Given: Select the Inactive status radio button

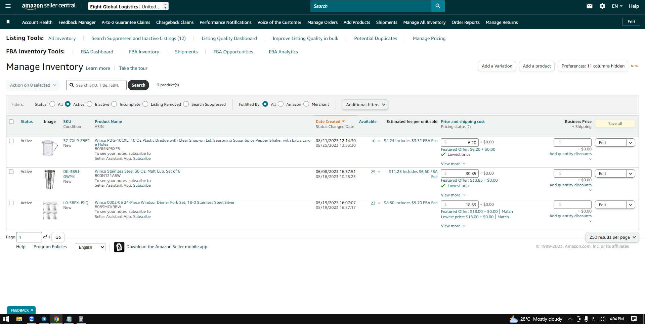Looking at the screenshot, I should [x=89, y=104].
